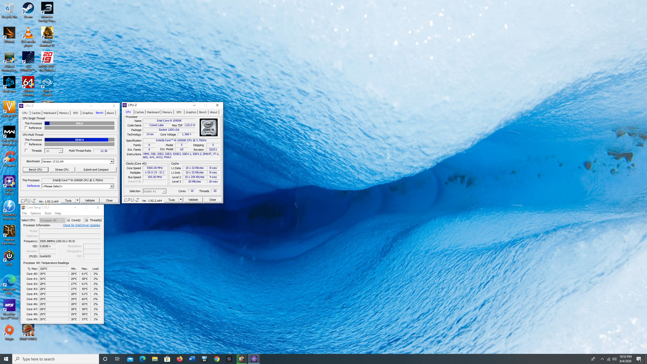
Task: Expand Tools arrow in CPU tab window
Action: (x=181, y=200)
